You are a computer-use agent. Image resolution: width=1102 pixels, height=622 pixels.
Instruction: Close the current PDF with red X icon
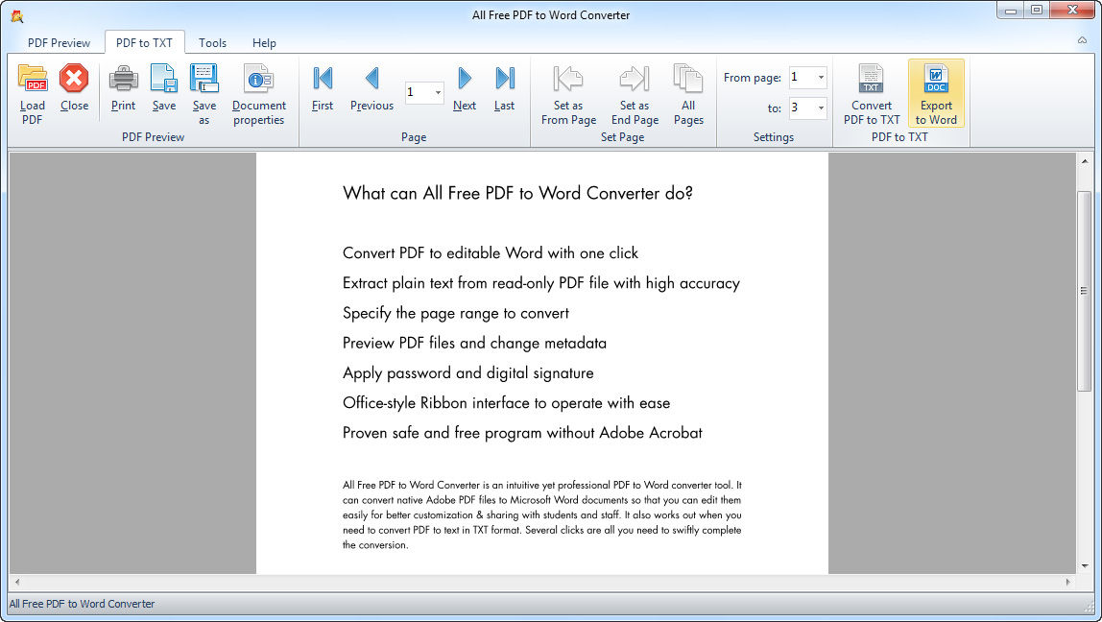[74, 78]
